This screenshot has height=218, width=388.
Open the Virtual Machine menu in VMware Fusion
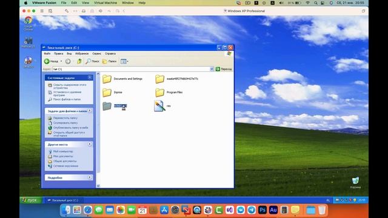point(105,2)
